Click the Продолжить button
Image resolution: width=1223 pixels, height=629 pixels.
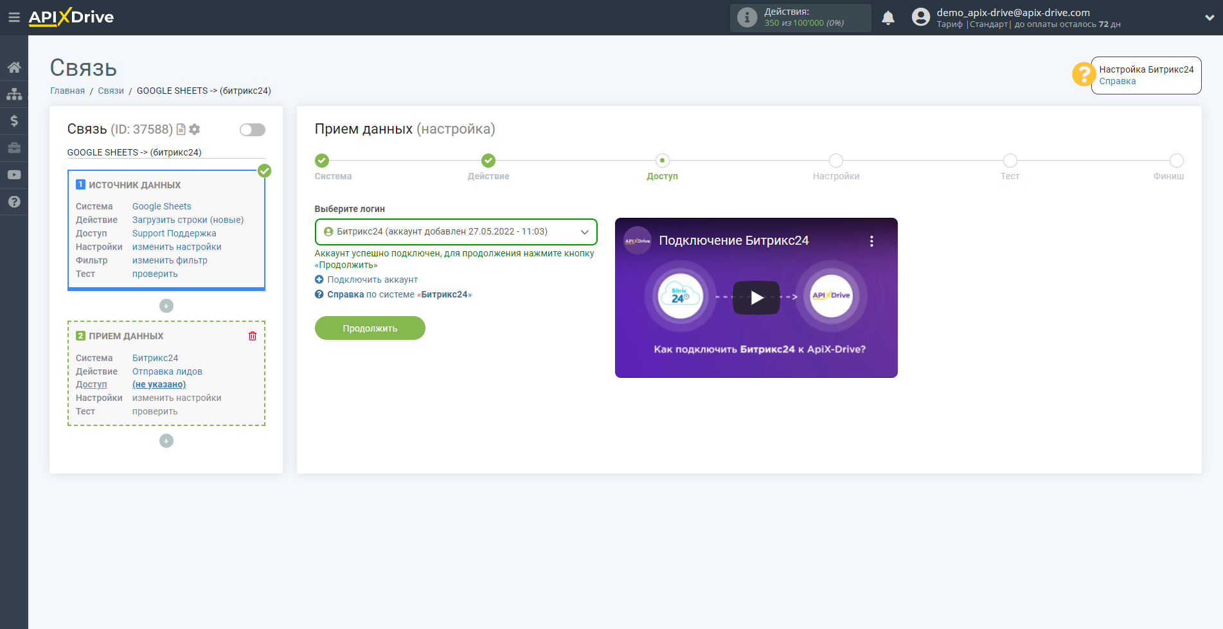370,328
